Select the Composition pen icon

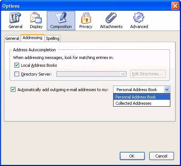coord(61,17)
